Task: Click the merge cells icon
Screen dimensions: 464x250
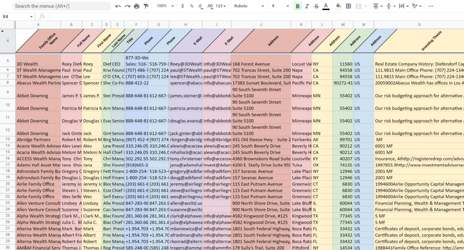Action: 358,6
